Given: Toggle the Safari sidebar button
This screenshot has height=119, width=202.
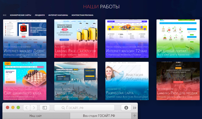Looking at the screenshot, I should click(x=45, y=108).
